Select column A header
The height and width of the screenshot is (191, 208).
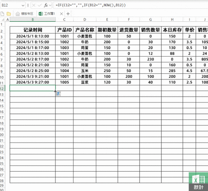tap(8, 19)
